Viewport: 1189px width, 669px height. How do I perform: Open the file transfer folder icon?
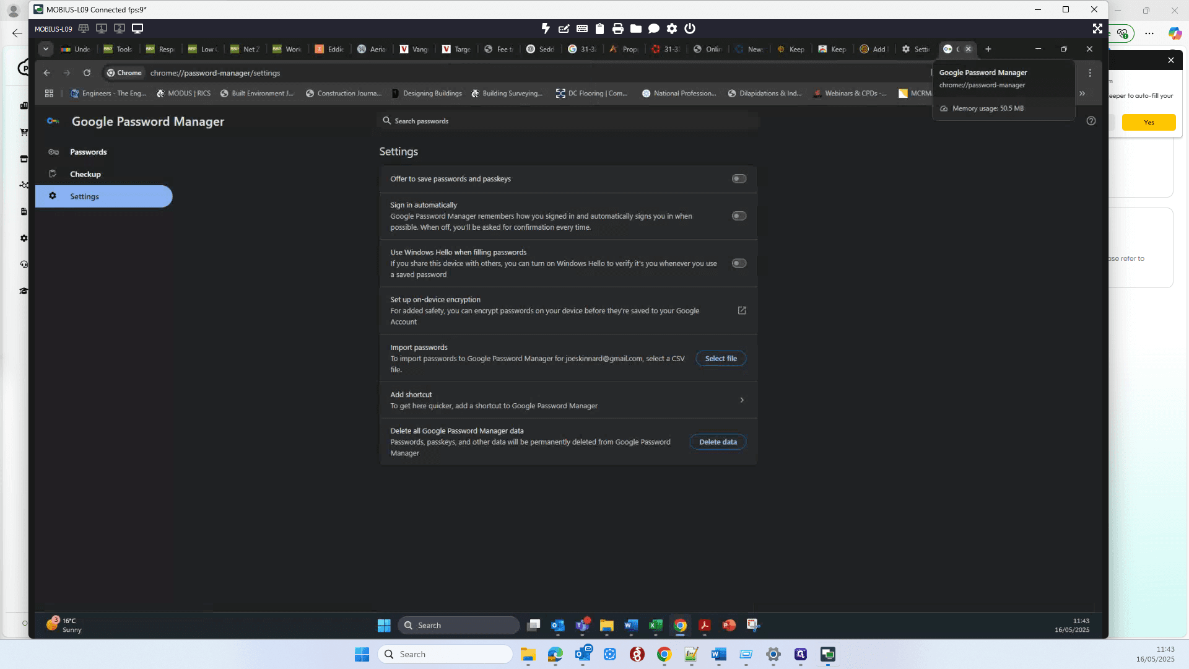[635, 28]
